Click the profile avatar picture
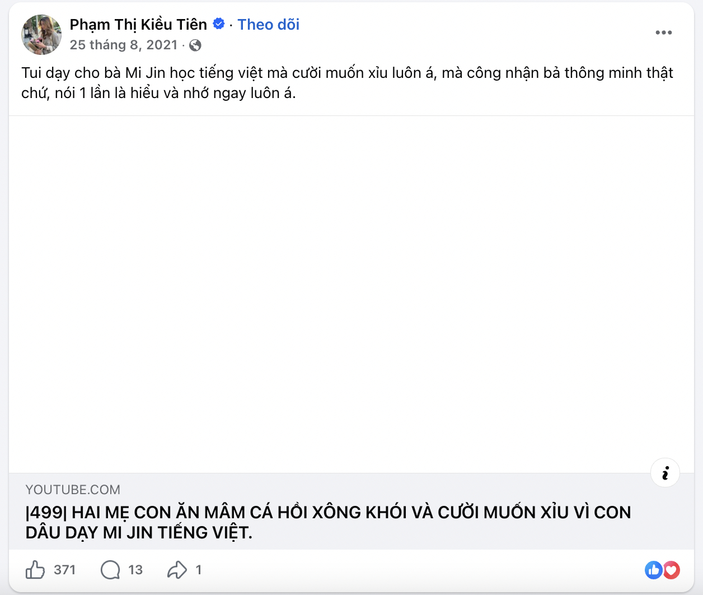Viewport: 703px width, 595px height. pos(41,35)
